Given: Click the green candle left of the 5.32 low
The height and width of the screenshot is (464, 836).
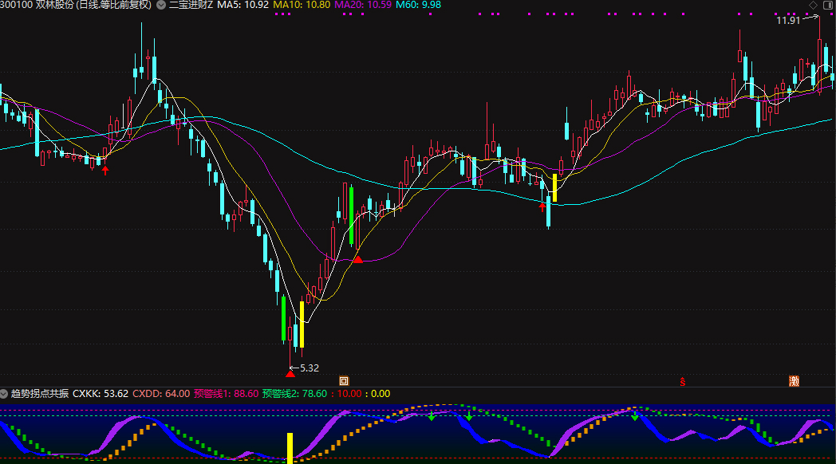Looking at the screenshot, I should click(x=284, y=318).
